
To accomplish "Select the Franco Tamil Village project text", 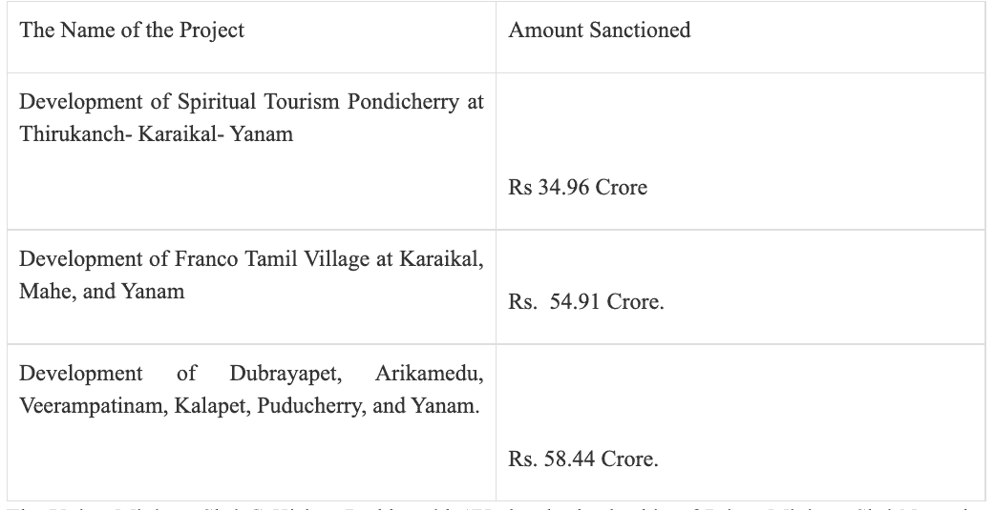I will [251, 275].
